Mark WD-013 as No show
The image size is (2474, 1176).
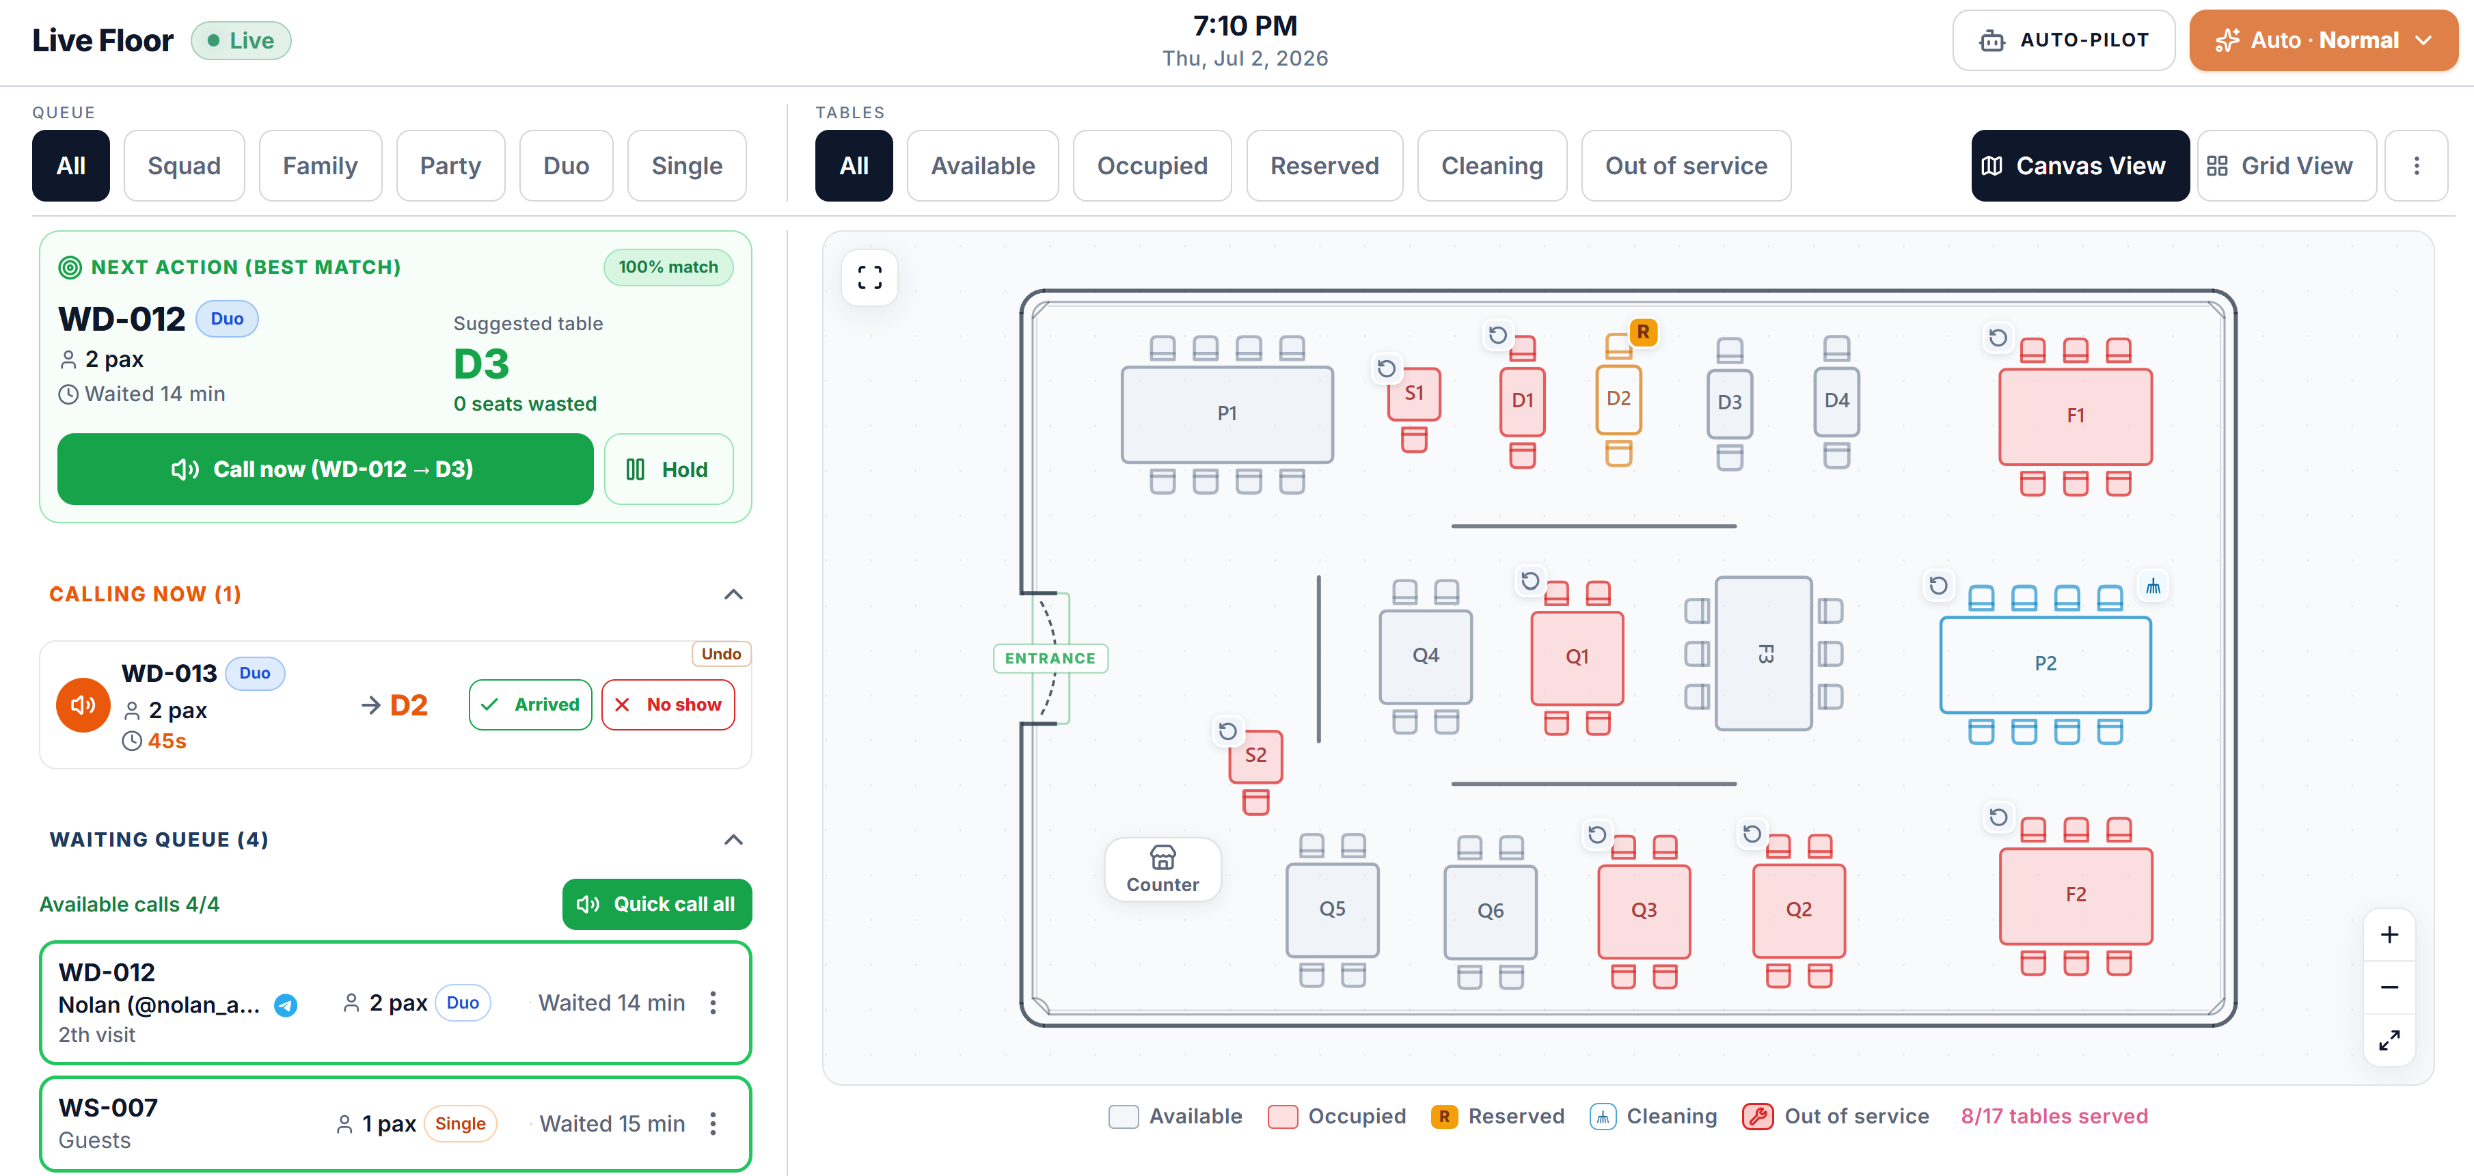coord(668,706)
